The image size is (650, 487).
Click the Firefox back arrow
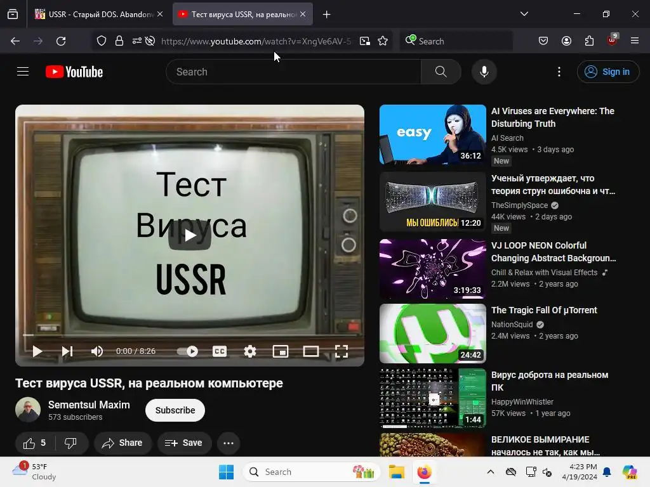point(15,41)
